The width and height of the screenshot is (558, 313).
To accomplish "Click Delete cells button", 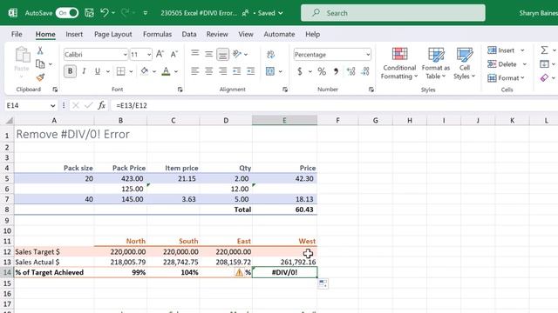I will pos(502,64).
